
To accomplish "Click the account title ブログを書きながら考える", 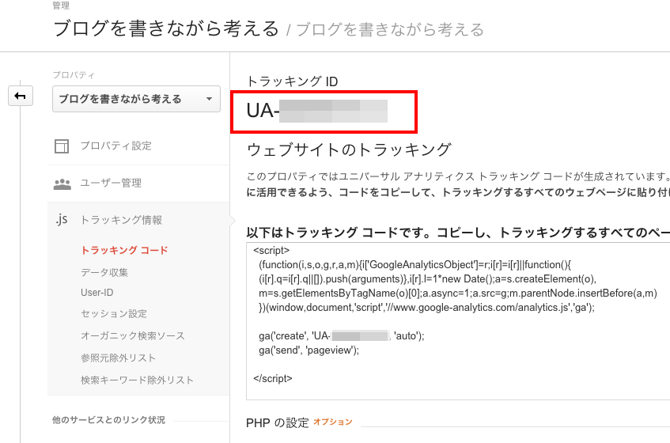I will [x=166, y=28].
